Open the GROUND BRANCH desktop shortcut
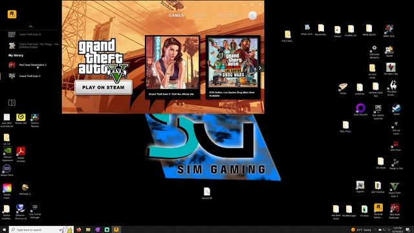Screen dimensions: 414x233 [x=375, y=52]
